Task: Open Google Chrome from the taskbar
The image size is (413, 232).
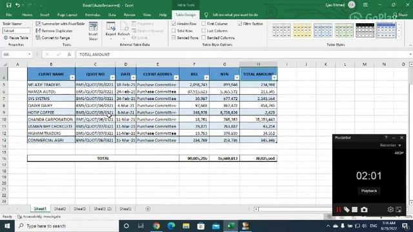Action: point(156,226)
